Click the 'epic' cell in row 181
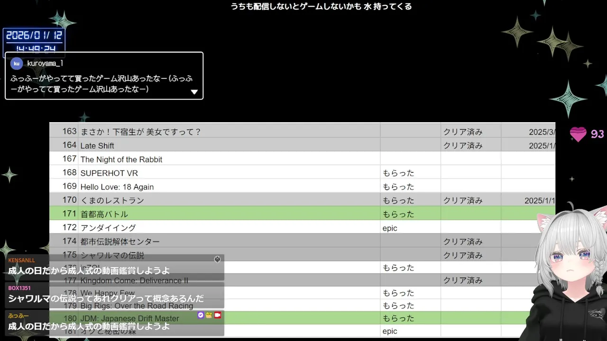The height and width of the screenshot is (341, 607). click(x=410, y=331)
